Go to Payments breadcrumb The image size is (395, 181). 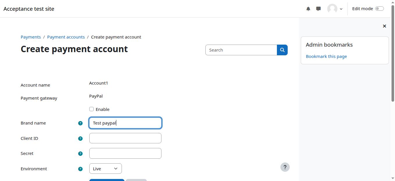pyautogui.click(x=31, y=37)
